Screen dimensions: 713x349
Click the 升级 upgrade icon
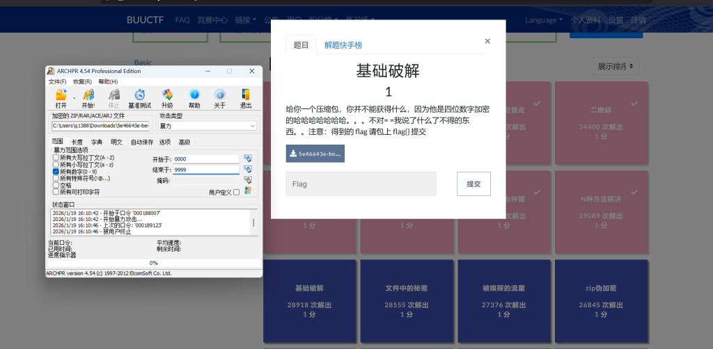[x=167, y=95]
